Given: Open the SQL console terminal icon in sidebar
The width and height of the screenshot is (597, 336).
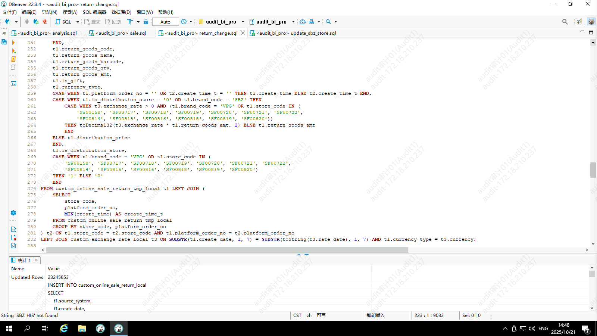Looking at the screenshot, I should click(13, 84).
